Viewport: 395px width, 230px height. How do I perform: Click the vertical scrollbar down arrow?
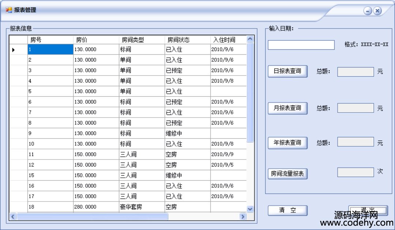pyautogui.click(x=250, y=209)
